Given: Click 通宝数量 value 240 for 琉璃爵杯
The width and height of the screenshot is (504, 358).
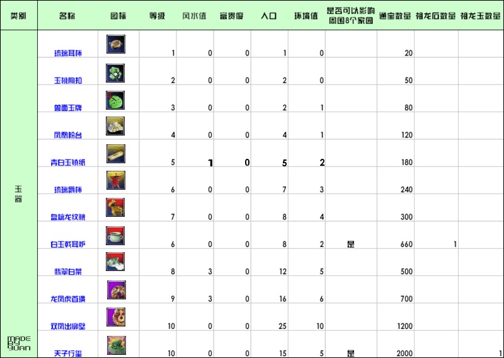Looking at the screenshot, I should click(x=406, y=190).
